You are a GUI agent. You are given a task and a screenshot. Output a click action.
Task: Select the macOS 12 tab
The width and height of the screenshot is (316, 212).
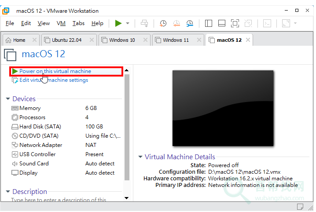click(x=229, y=40)
